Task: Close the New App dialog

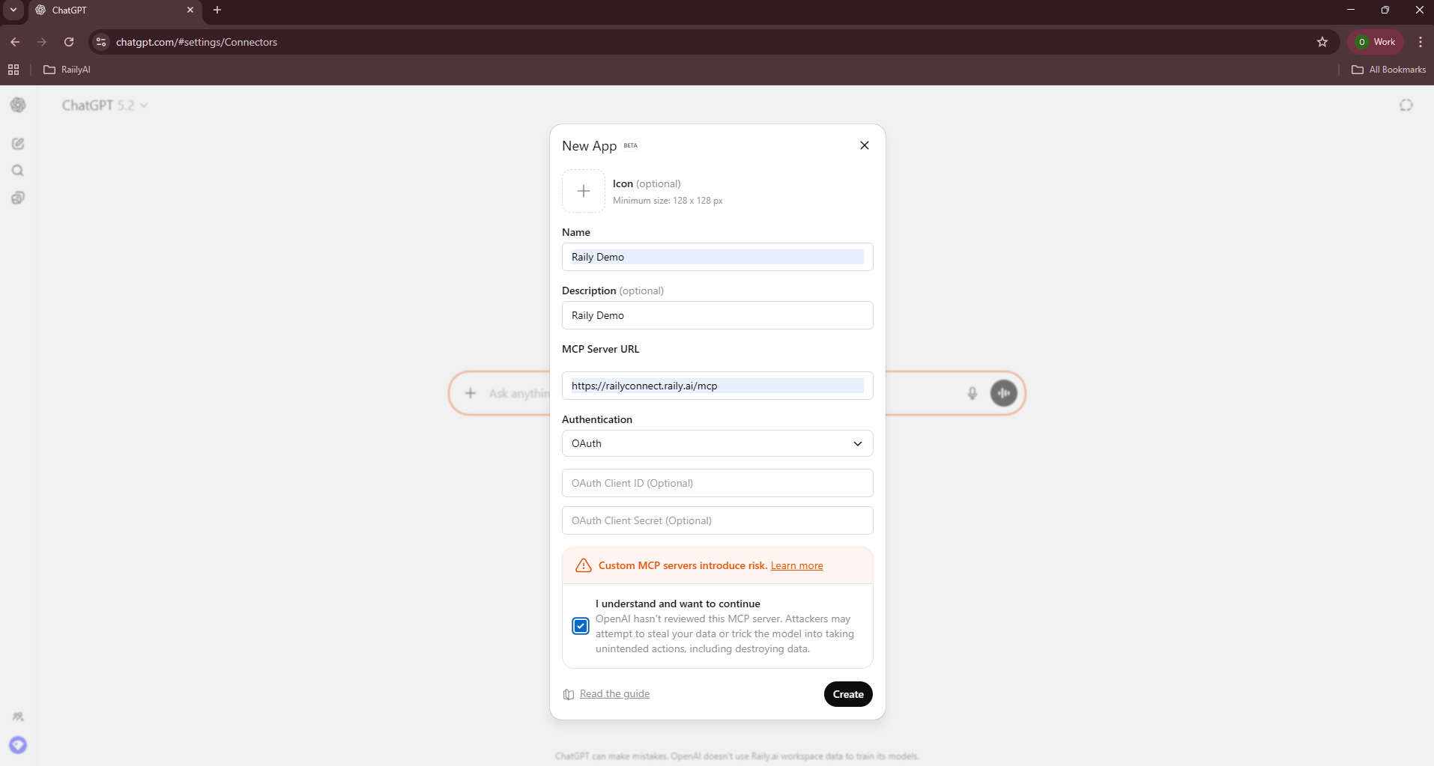Action: pos(865,145)
